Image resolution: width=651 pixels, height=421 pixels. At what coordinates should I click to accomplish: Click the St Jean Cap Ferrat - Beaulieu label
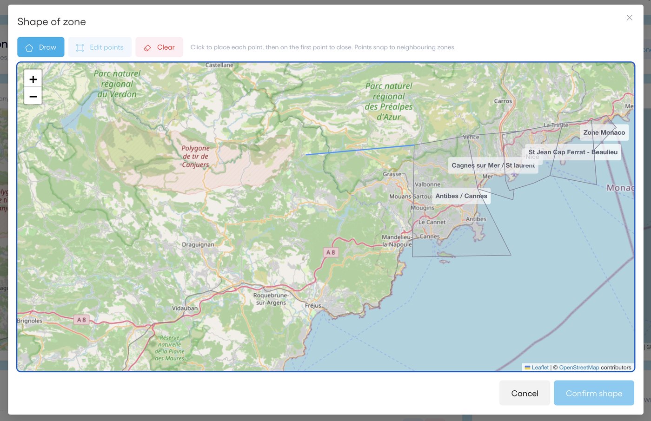click(573, 152)
